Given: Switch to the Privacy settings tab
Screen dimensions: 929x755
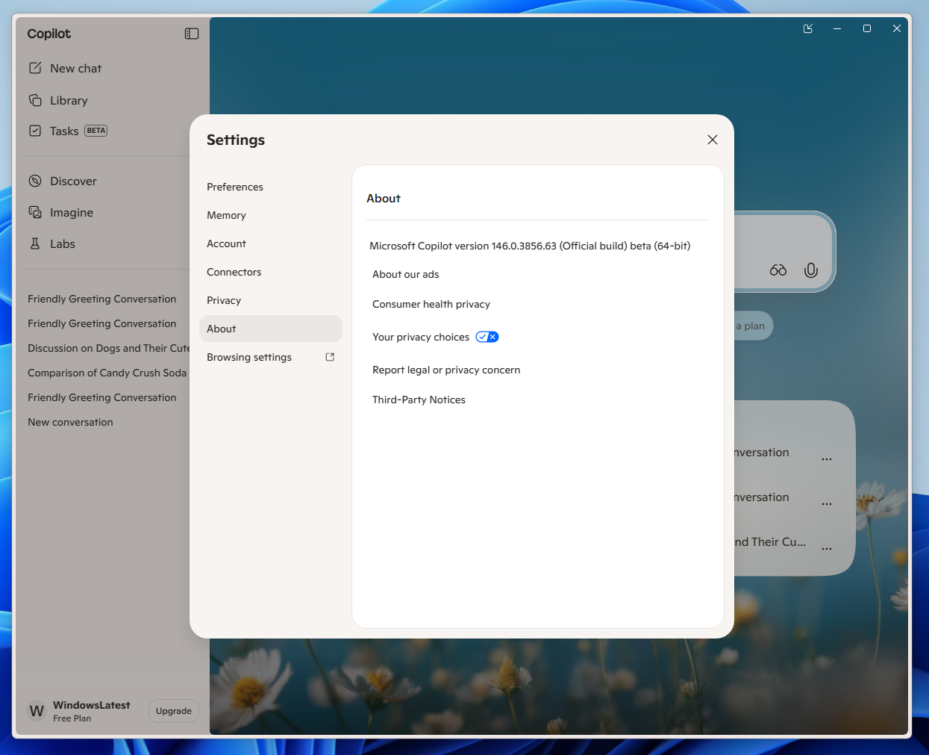Looking at the screenshot, I should 224,300.
